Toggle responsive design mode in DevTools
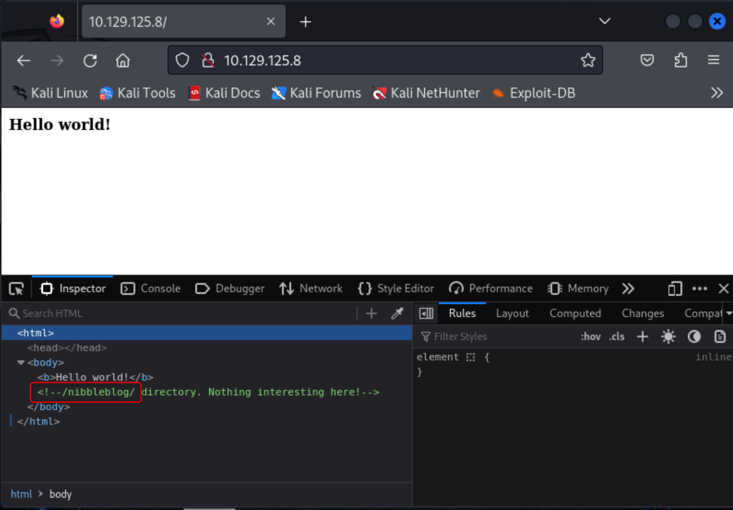733x510 pixels. (675, 288)
